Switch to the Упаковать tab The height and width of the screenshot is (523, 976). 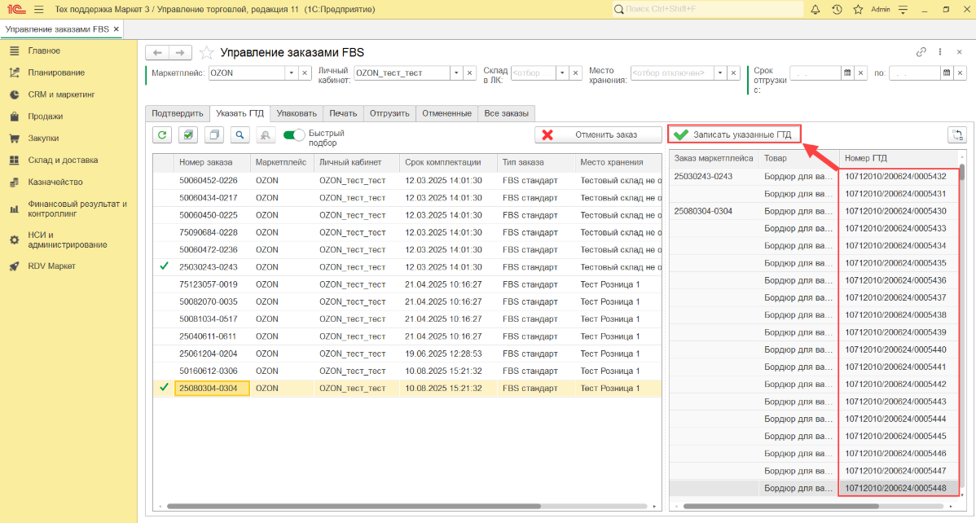click(297, 113)
